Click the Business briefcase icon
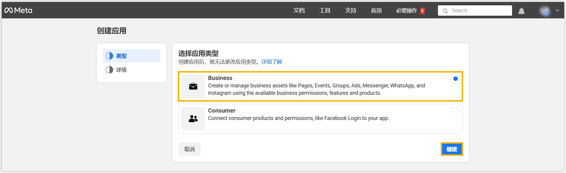 click(193, 86)
